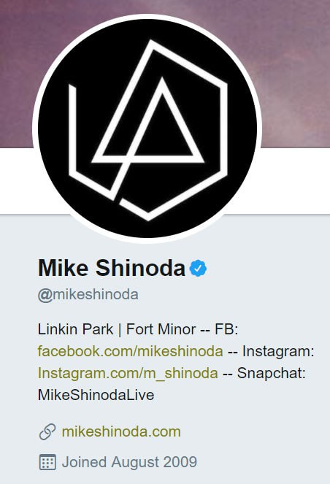Open the mikeshinoda.com website link
Image resolution: width=330 pixels, height=484 pixels.
click(121, 431)
